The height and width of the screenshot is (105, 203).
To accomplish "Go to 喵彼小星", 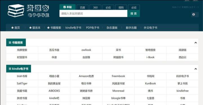I will point(54,76).
